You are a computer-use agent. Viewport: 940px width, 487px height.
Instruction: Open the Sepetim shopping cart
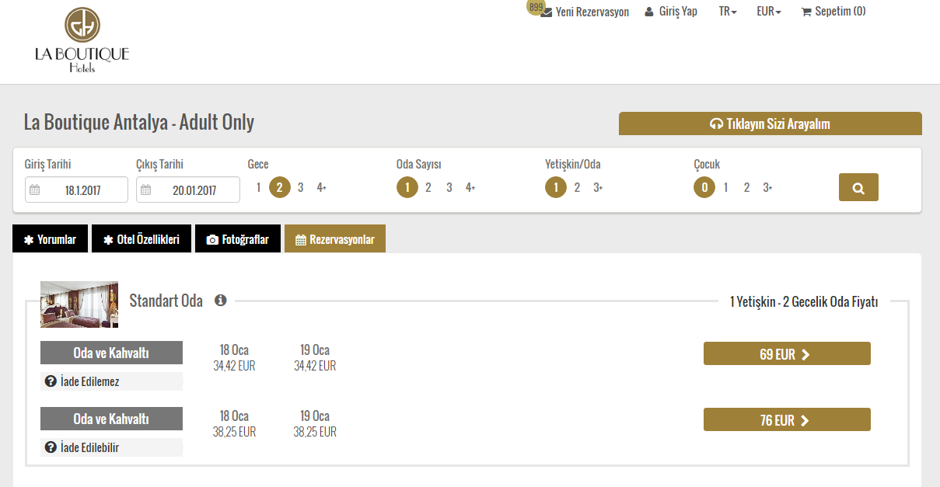(x=833, y=12)
